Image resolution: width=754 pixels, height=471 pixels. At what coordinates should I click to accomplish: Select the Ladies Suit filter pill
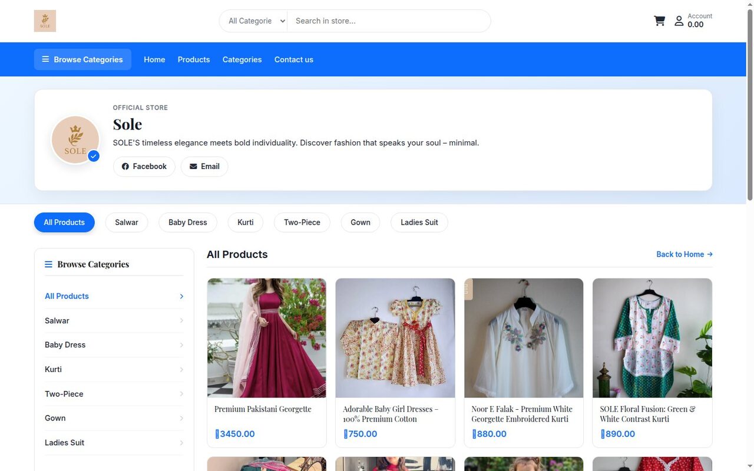click(419, 223)
